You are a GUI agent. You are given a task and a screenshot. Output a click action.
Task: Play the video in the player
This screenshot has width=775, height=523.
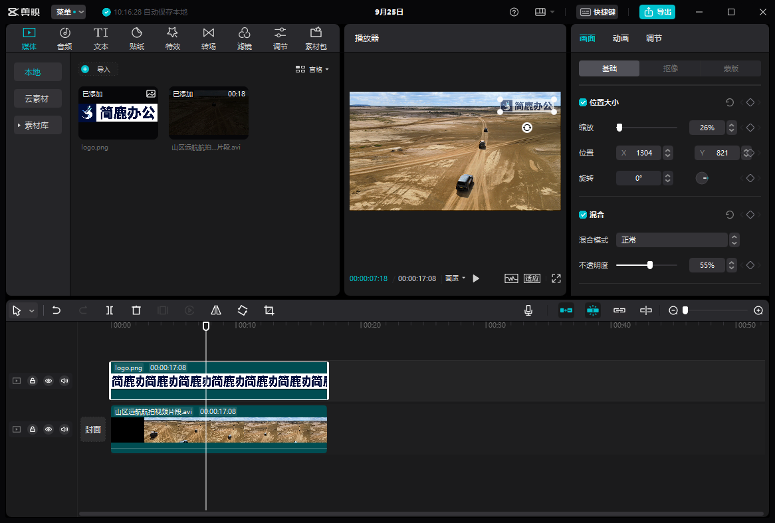tap(476, 278)
